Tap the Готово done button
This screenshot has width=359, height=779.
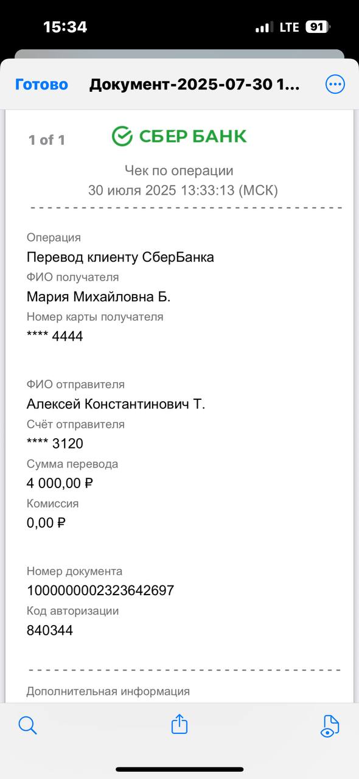pos(41,85)
